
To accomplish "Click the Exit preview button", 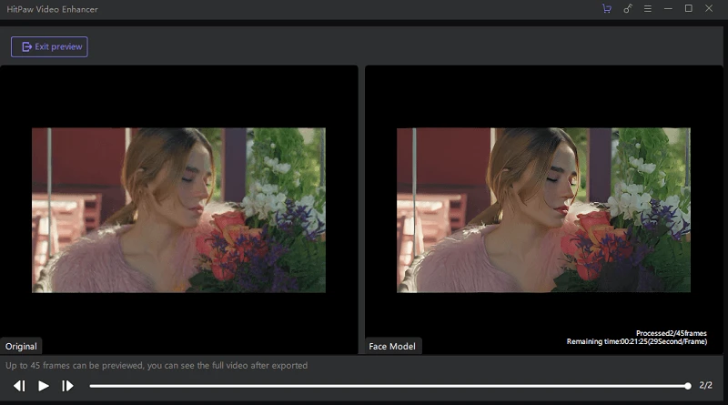I will pos(49,47).
